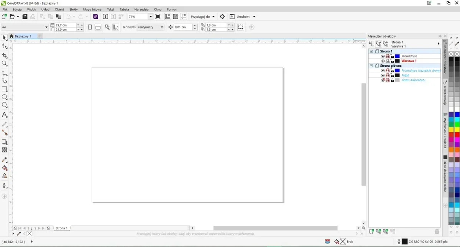Select the Polygon tool
Screen dimensions: 460x247
5,105
